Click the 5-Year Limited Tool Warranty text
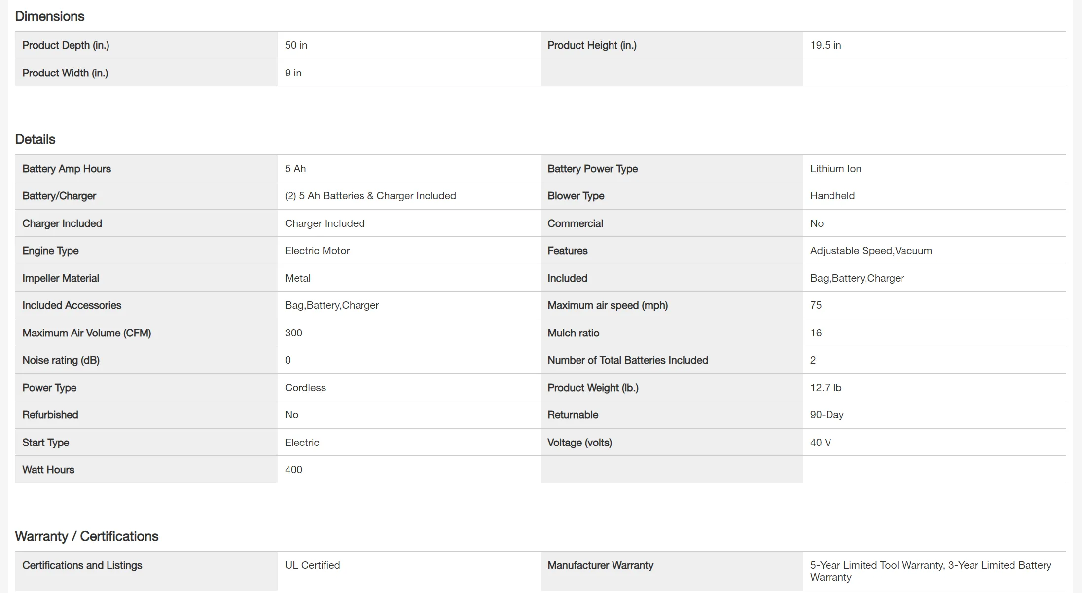1082x593 pixels. point(877,565)
